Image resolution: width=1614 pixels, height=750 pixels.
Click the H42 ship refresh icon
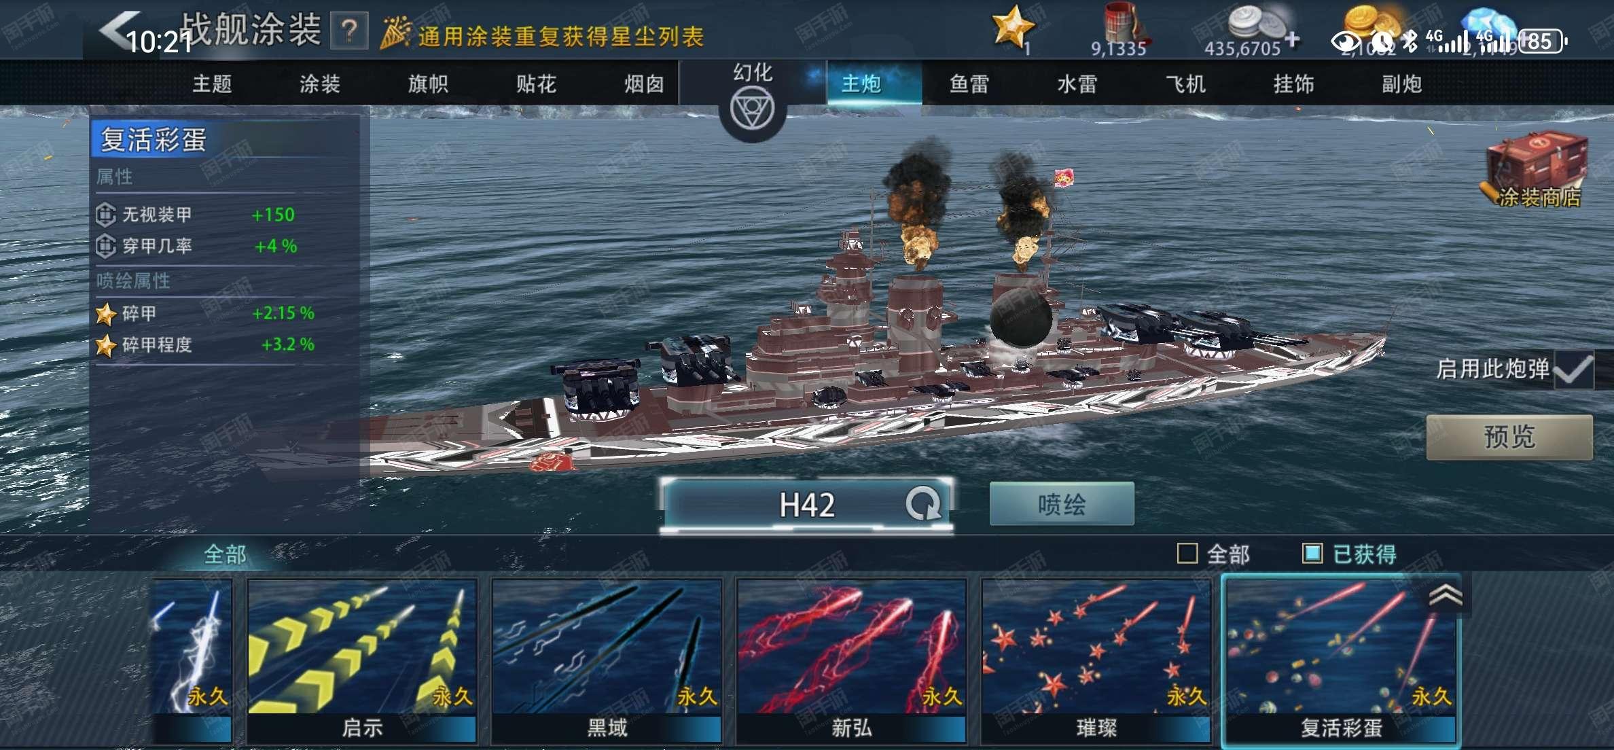pyautogui.click(x=922, y=504)
